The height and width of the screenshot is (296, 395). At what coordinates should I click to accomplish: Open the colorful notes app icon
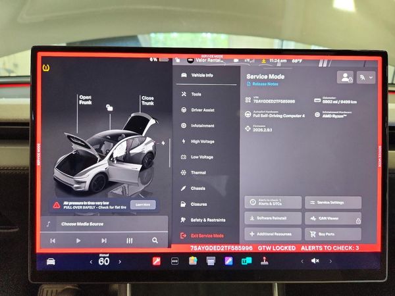(x=193, y=260)
